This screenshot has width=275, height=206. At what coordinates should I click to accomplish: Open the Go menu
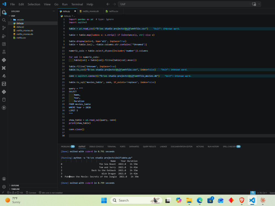tap(56, 4)
